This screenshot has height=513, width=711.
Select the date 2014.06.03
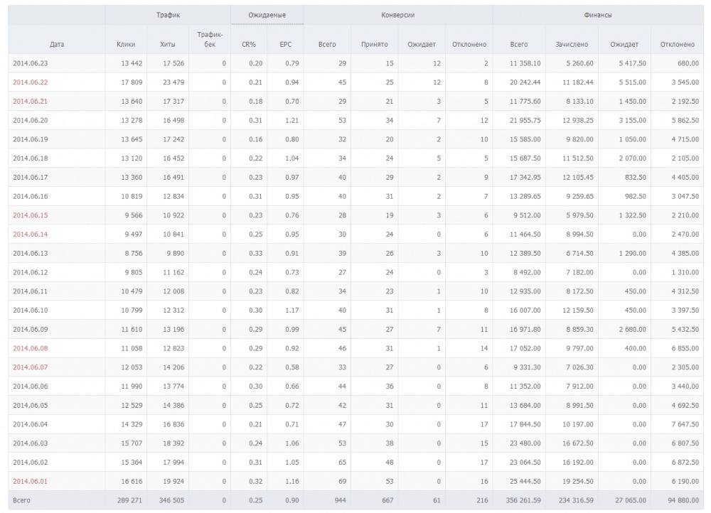(x=31, y=443)
